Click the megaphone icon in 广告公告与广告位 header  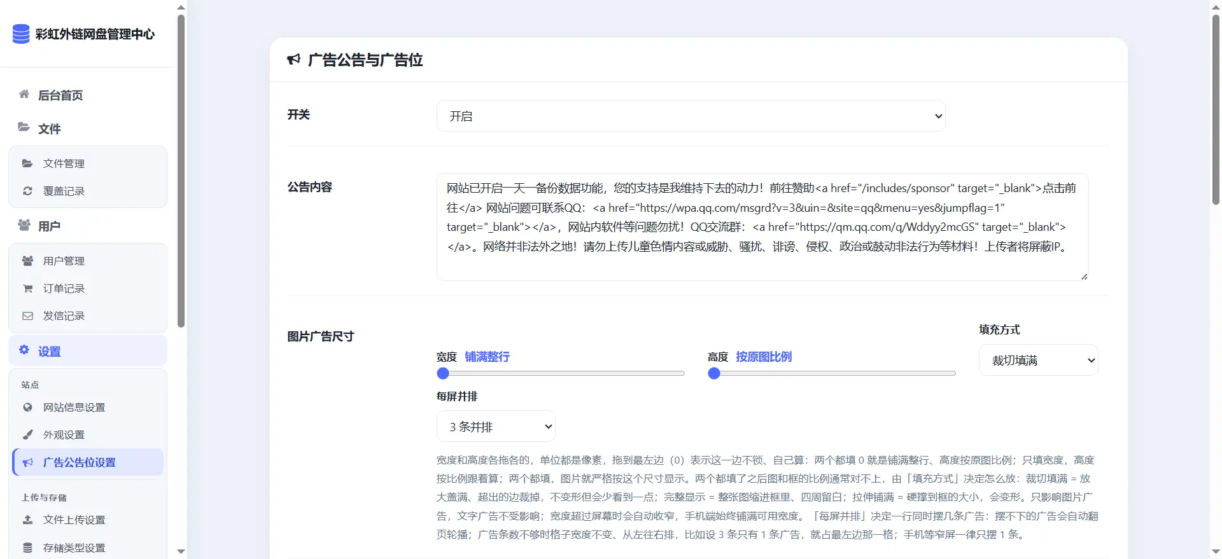click(293, 60)
